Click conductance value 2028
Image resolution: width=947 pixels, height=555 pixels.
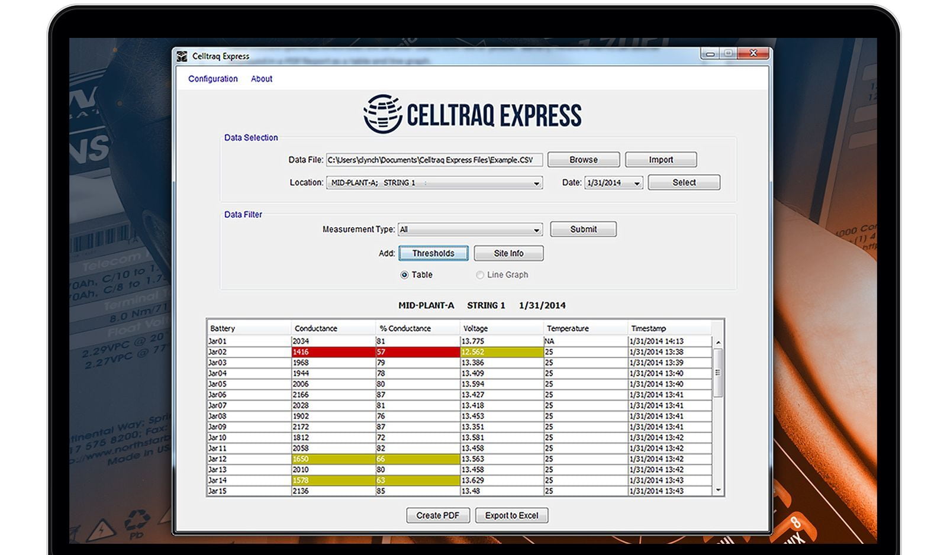pos(333,405)
